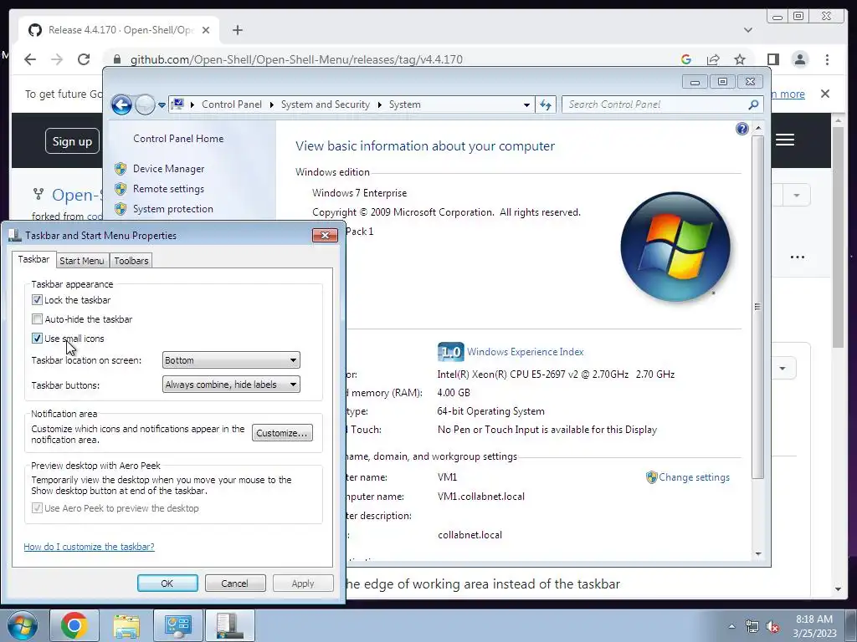This screenshot has height=642, width=857.
Task: Open the muted volume tray icon
Action: point(772,627)
